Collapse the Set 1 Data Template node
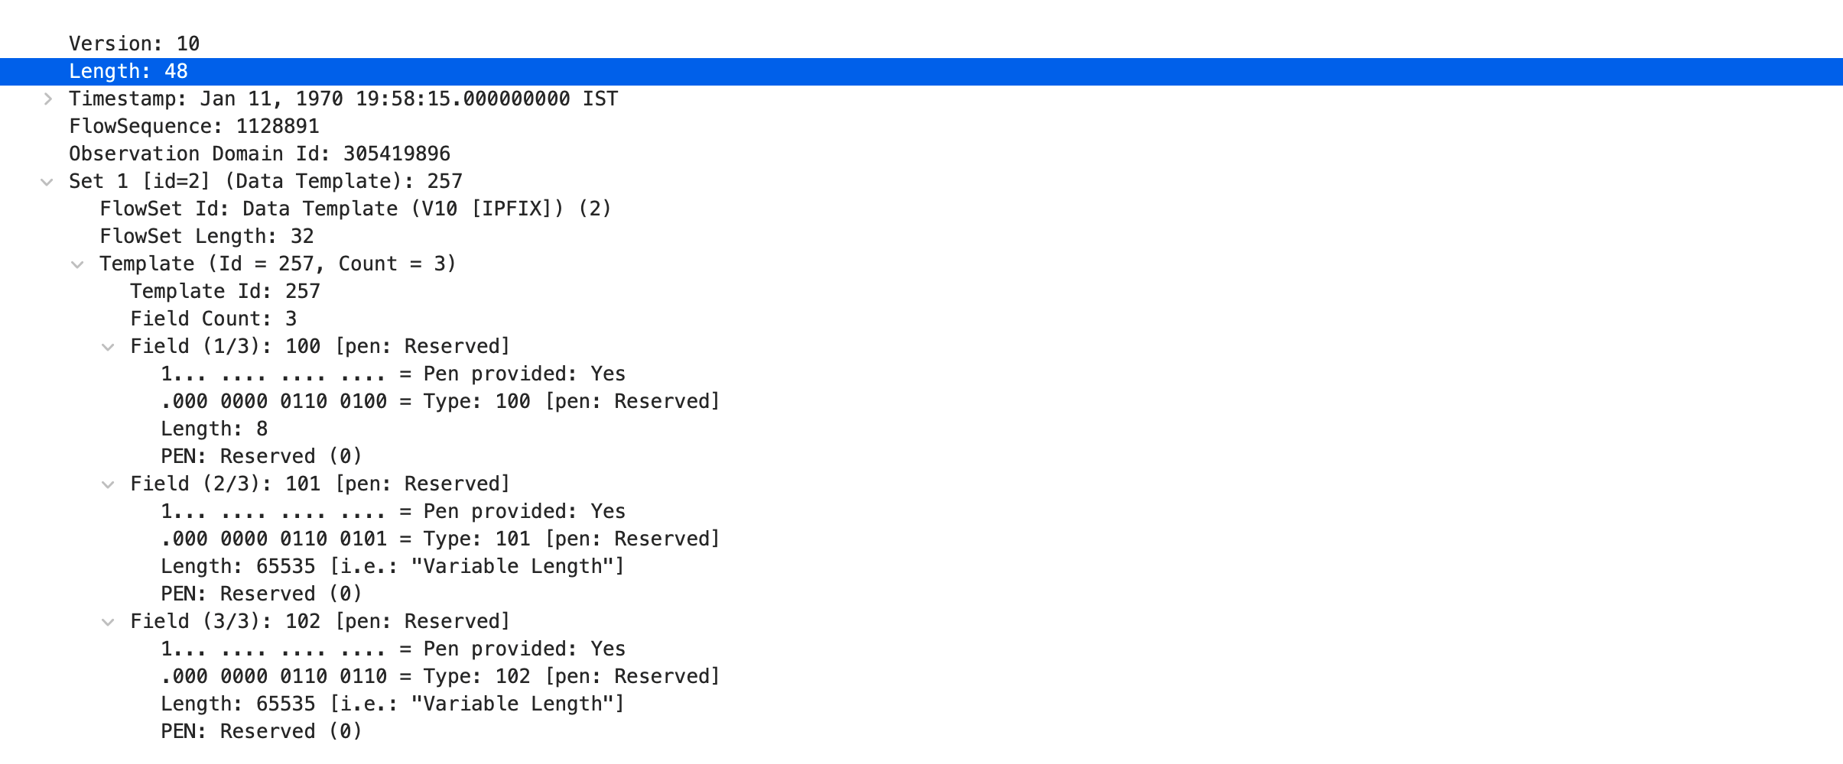Screen dimensions: 1843x764 click(47, 182)
